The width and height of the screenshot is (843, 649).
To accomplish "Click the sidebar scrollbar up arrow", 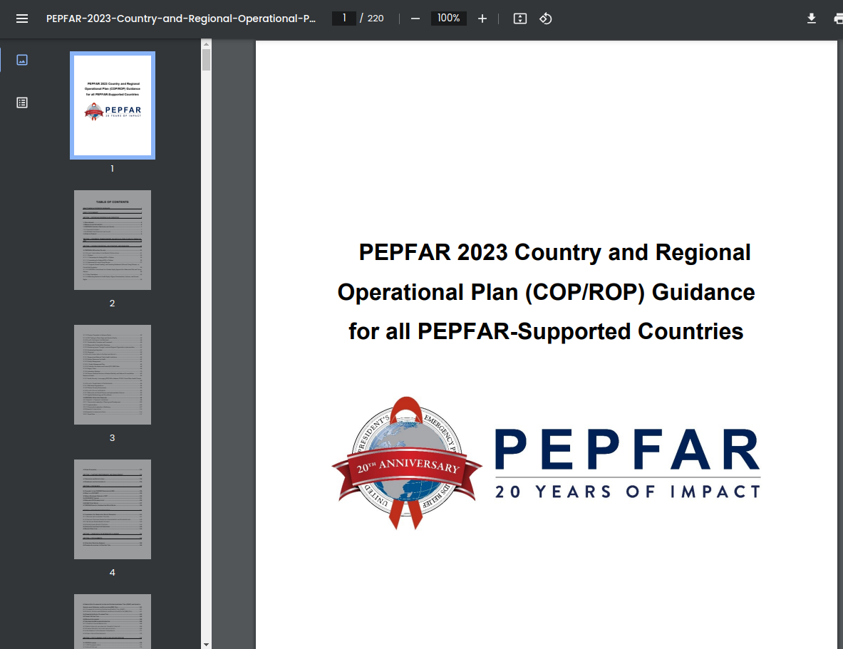I will click(x=206, y=44).
